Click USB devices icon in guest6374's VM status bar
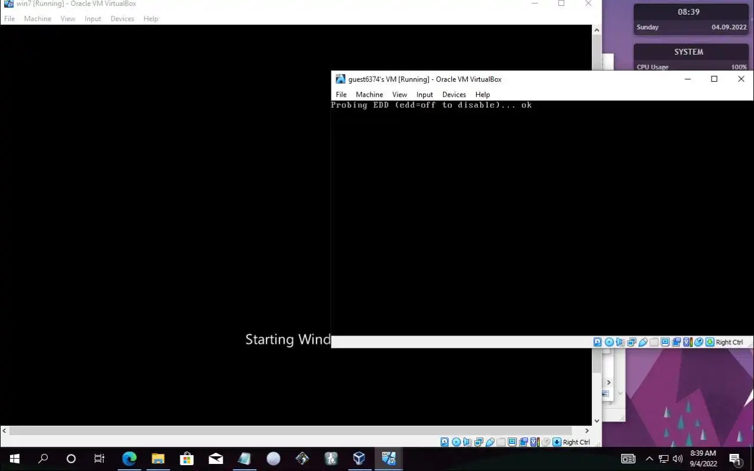 643,342
